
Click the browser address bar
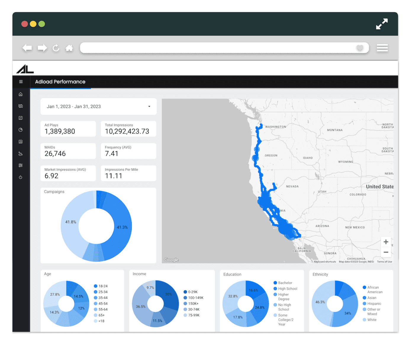pos(224,48)
